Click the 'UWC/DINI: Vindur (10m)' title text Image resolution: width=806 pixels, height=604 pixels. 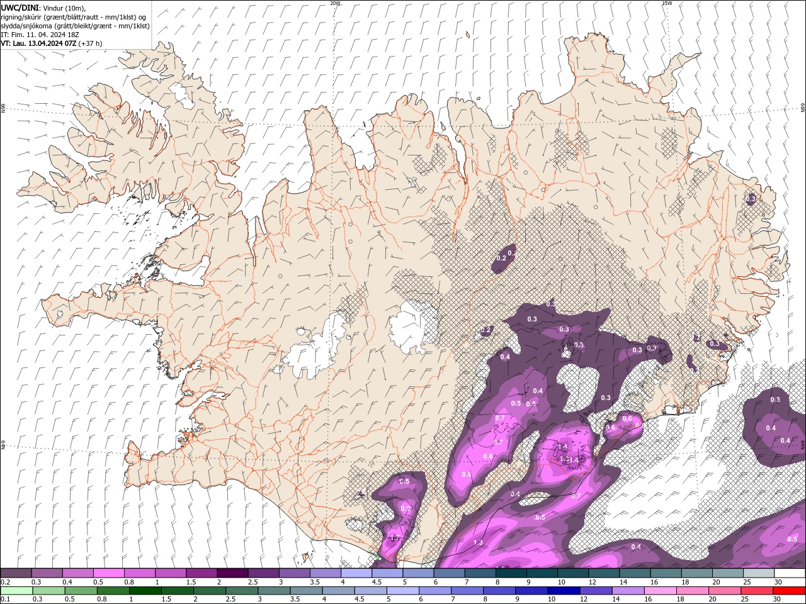point(43,8)
